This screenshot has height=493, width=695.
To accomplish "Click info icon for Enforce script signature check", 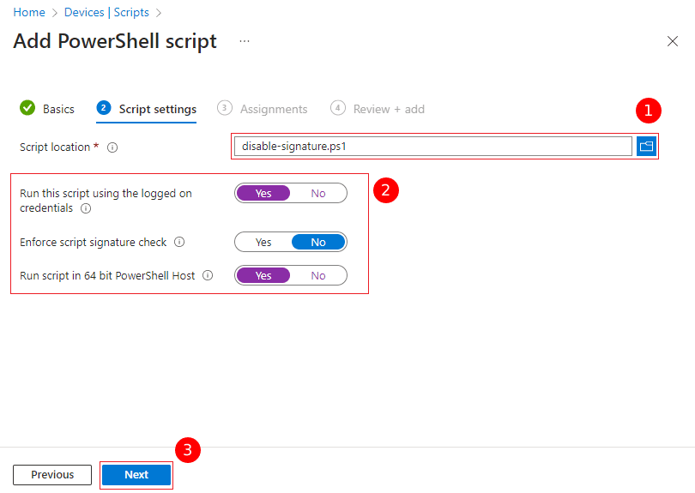I will (x=179, y=243).
